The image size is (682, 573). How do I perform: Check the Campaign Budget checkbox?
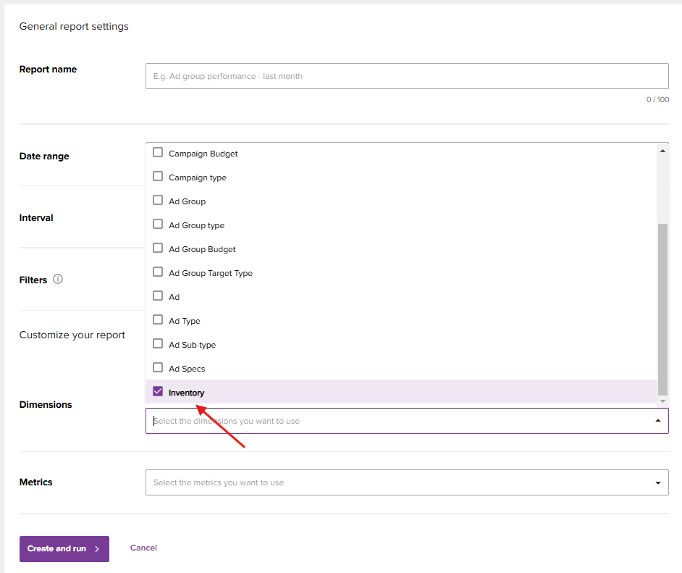point(158,152)
